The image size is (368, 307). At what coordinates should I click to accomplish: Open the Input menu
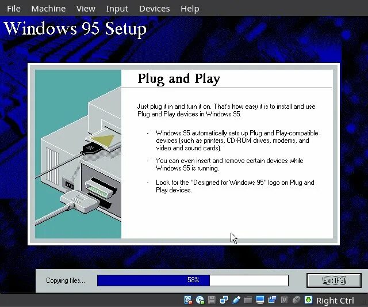coord(117,9)
